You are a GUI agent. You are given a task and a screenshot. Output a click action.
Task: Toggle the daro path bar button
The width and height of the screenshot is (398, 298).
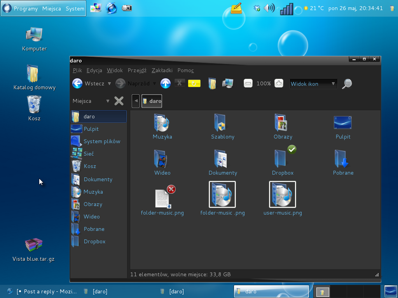pyautogui.click(x=152, y=101)
